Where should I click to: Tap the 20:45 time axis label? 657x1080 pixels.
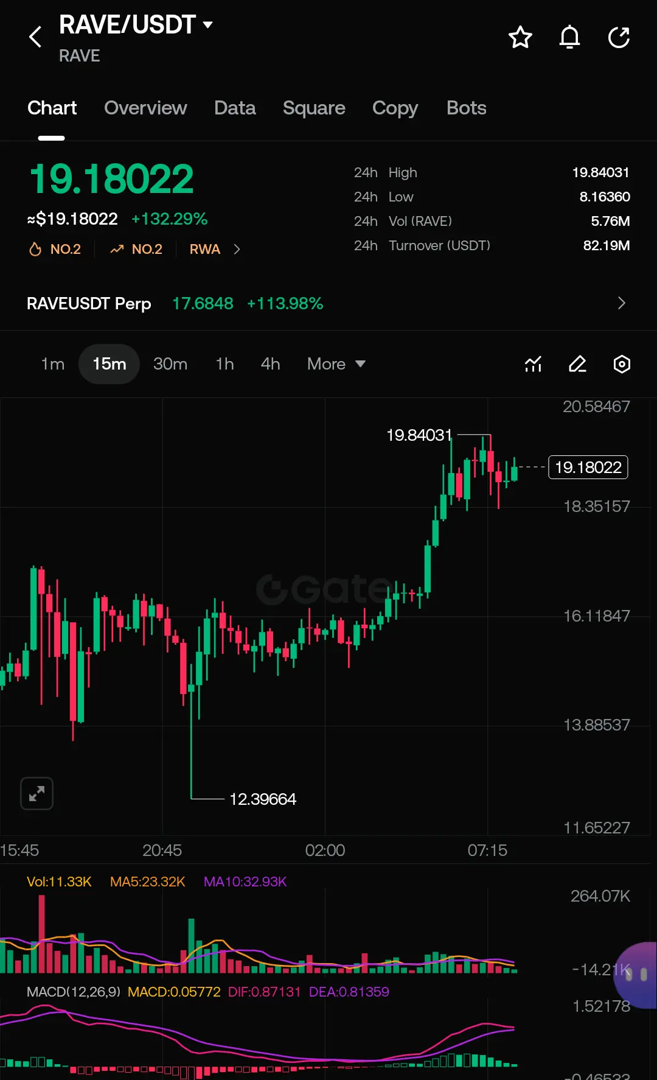pyautogui.click(x=162, y=850)
